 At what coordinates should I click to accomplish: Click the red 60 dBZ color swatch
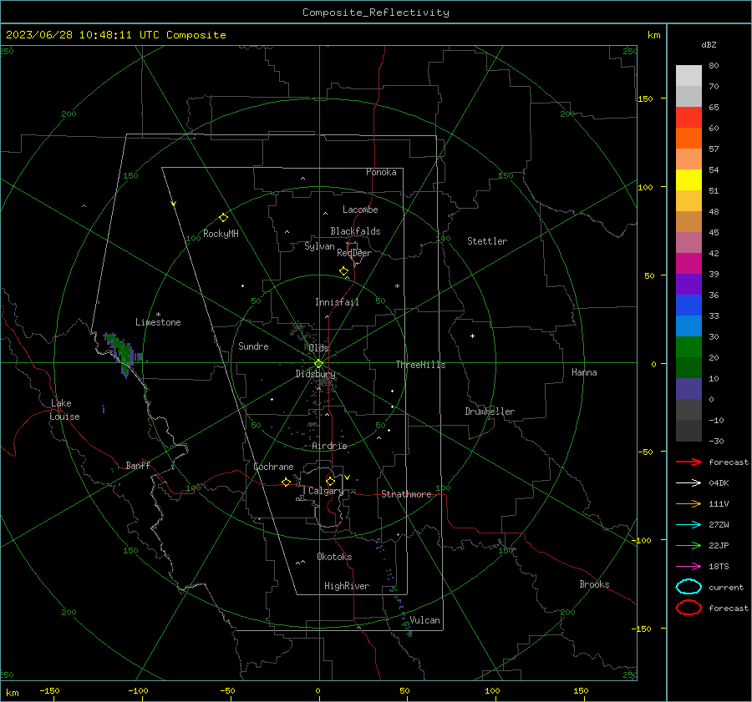[x=688, y=118]
